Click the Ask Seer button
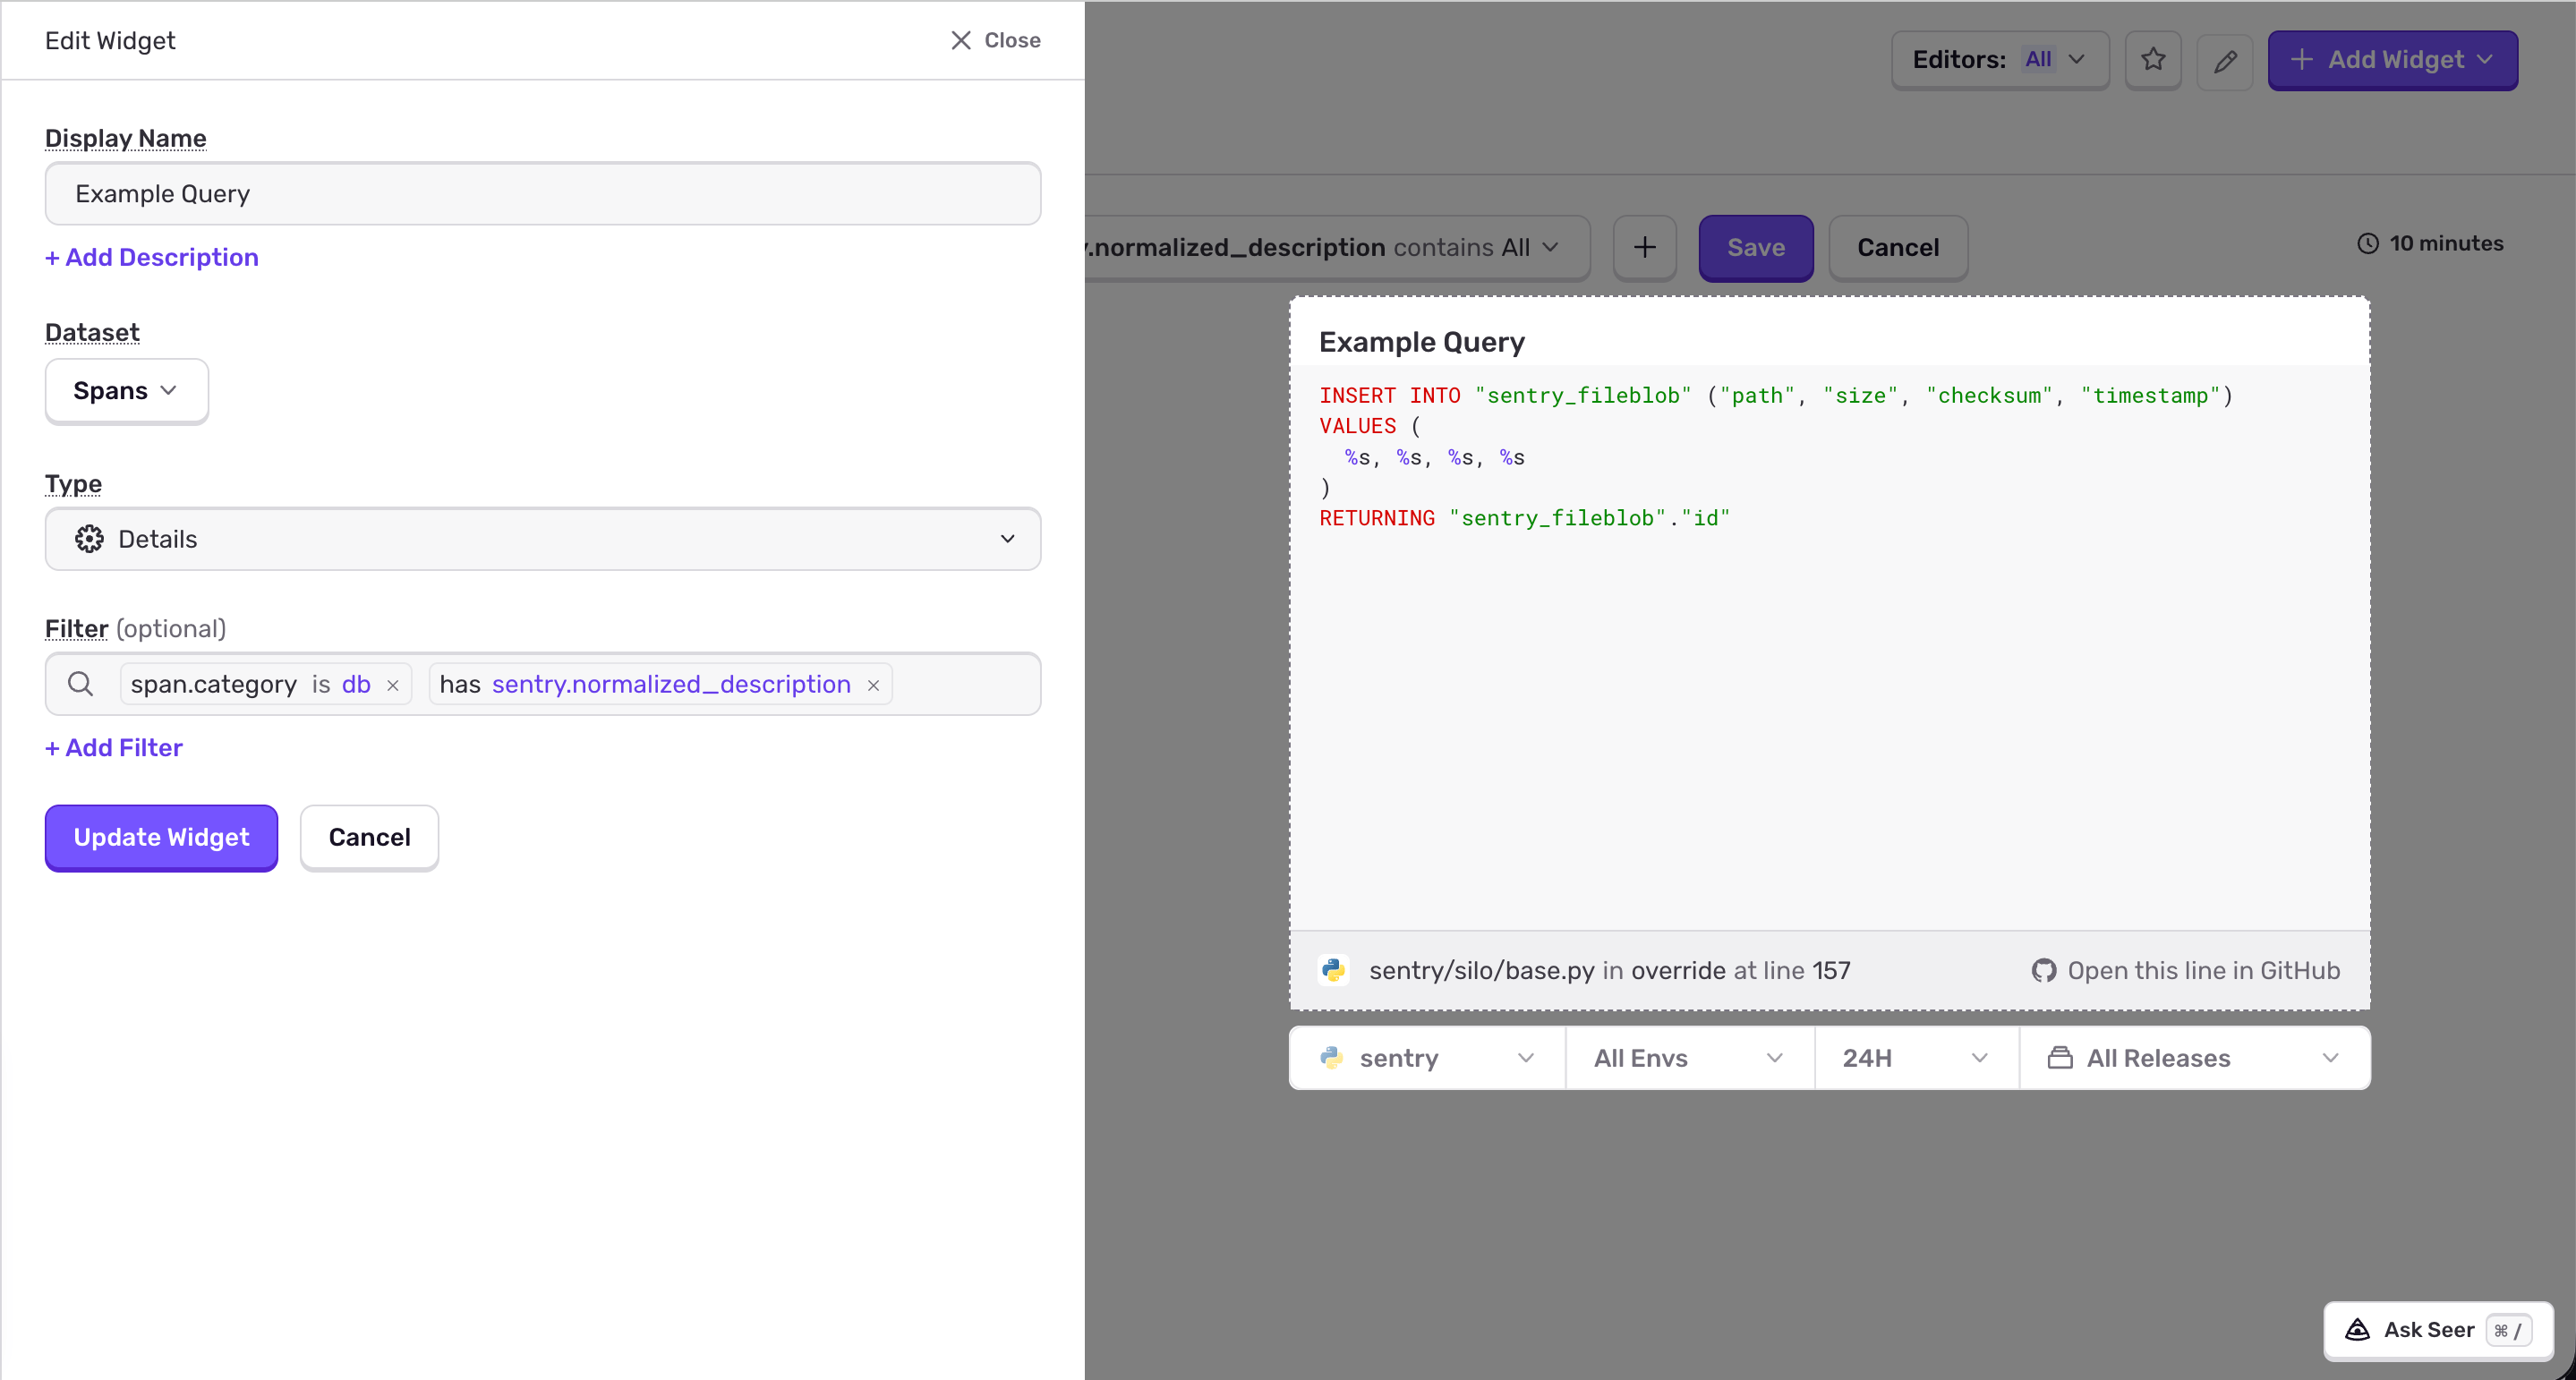The image size is (2576, 1380). point(2438,1330)
